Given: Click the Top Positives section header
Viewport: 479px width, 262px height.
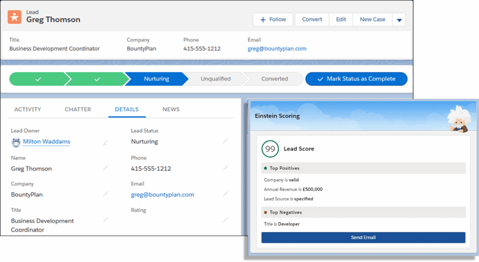Looking at the screenshot, I should 363,168.
